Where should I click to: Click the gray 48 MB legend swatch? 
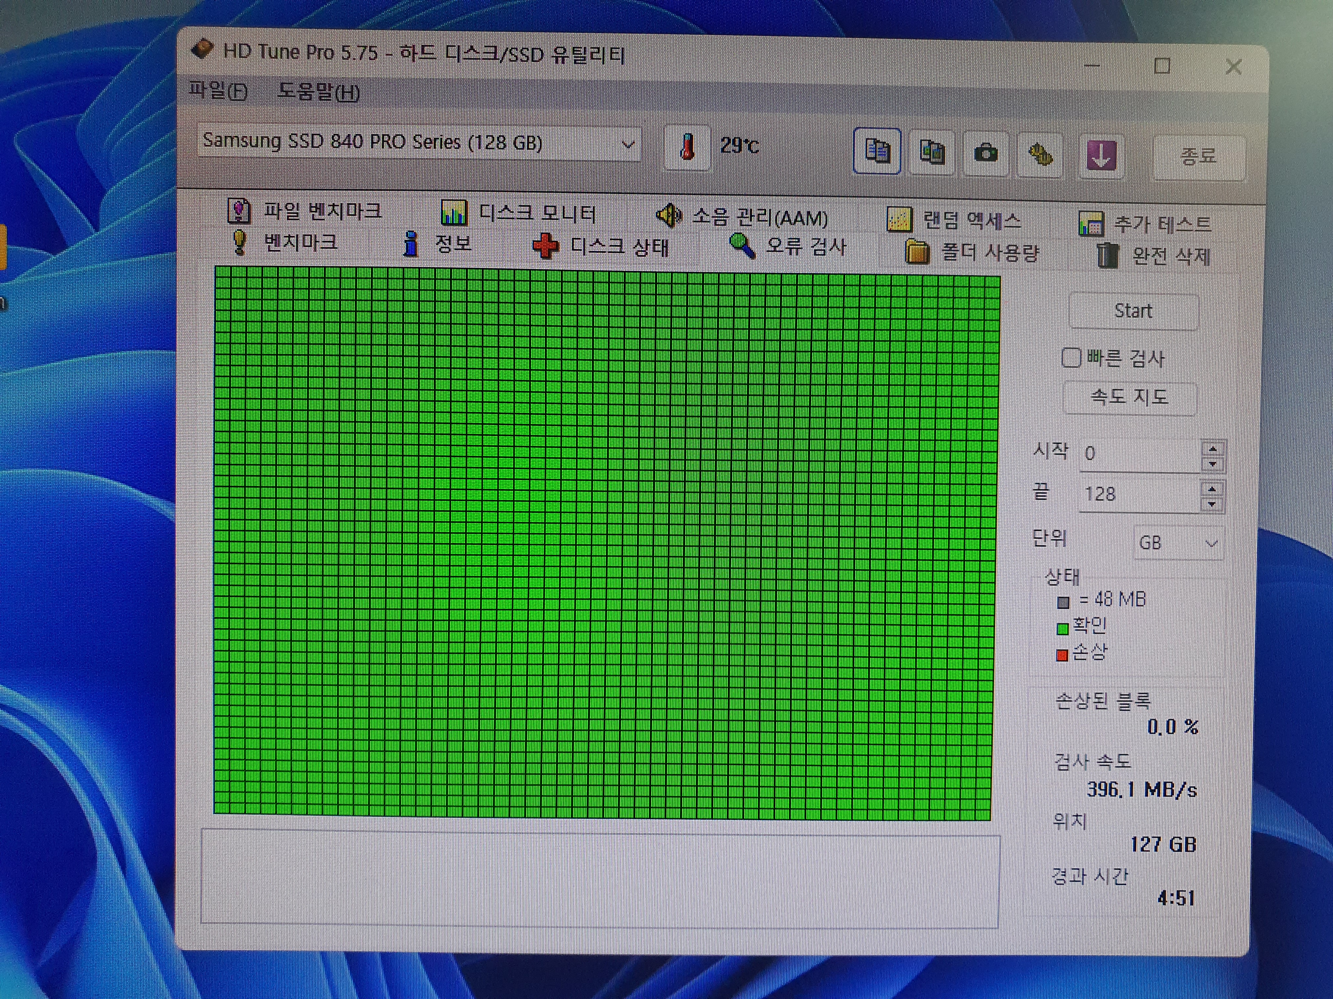click(1063, 602)
